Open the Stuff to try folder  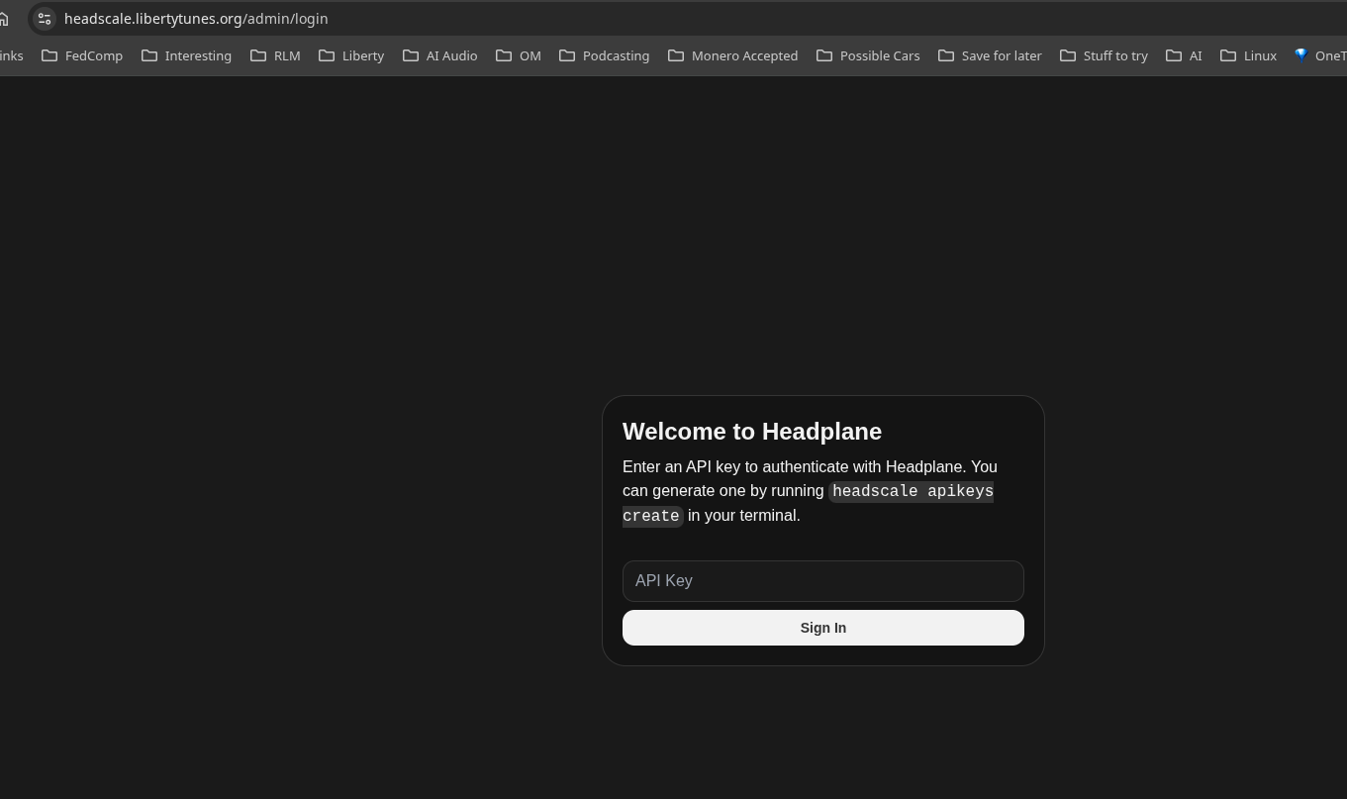[x=1104, y=55]
